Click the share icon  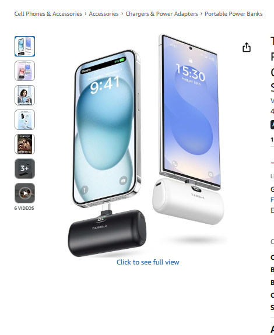point(247,47)
